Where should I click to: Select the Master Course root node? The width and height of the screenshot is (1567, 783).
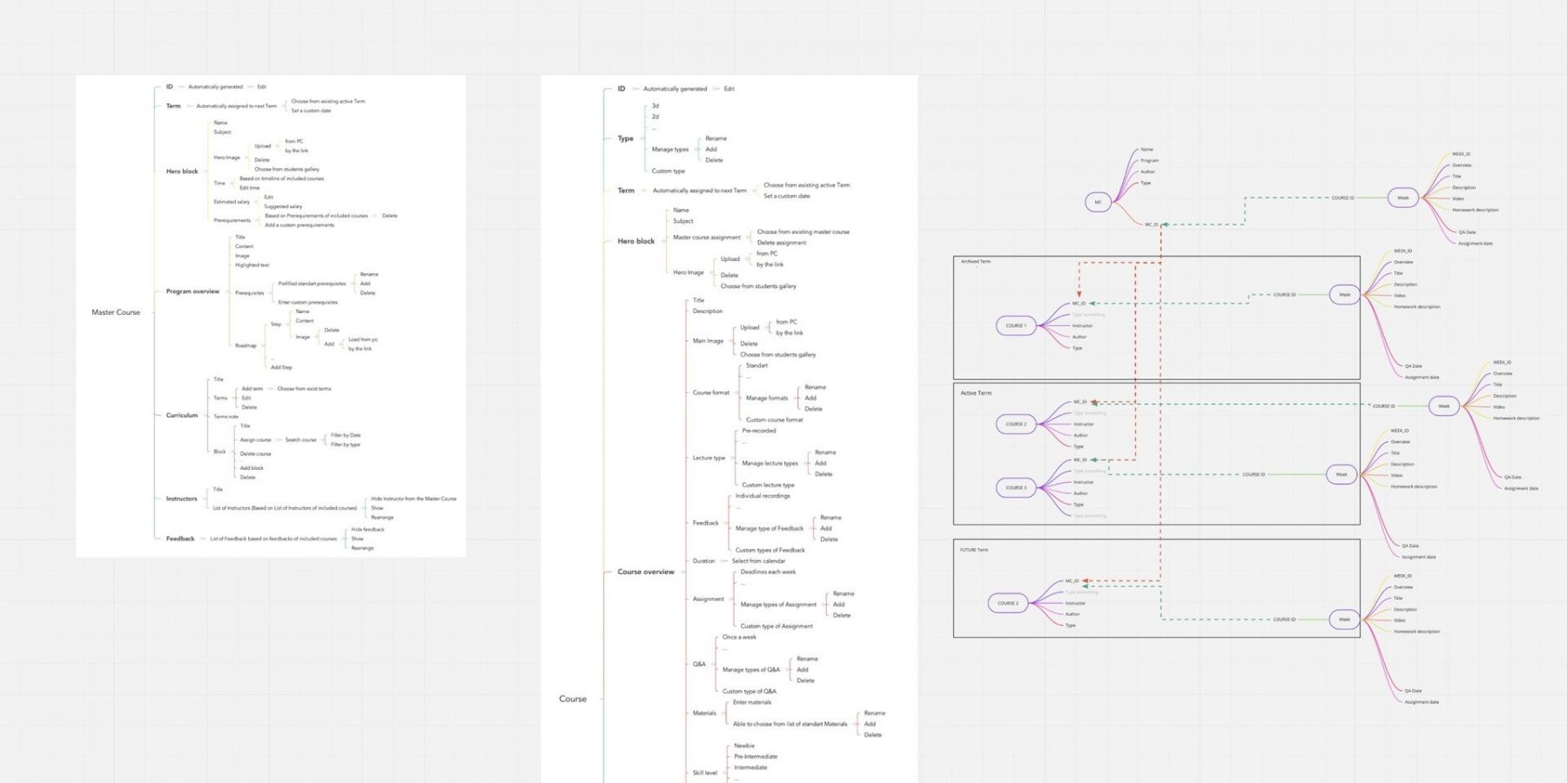pos(116,312)
